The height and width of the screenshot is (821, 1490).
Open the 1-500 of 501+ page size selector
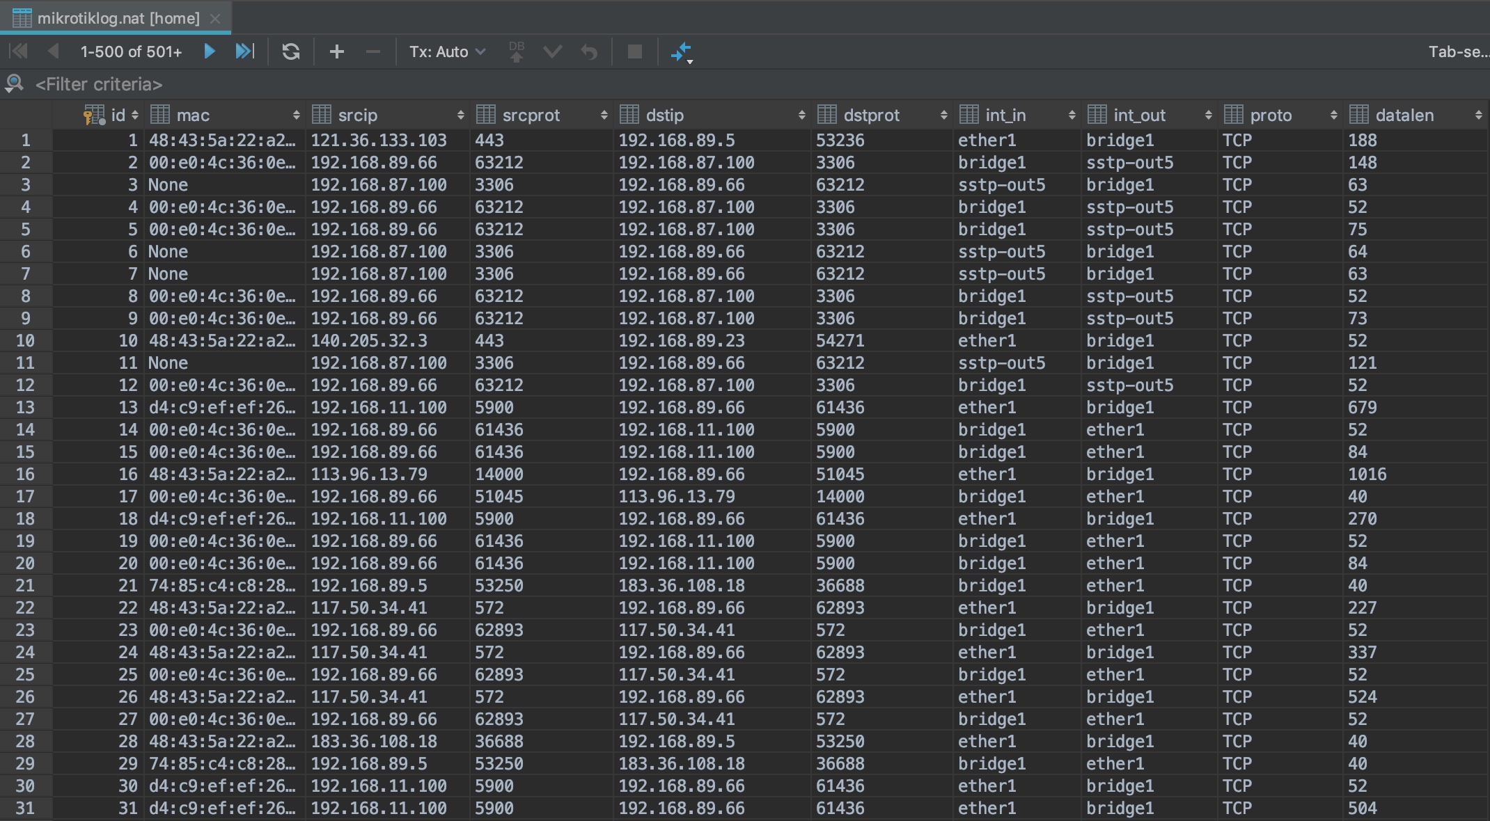point(131,52)
